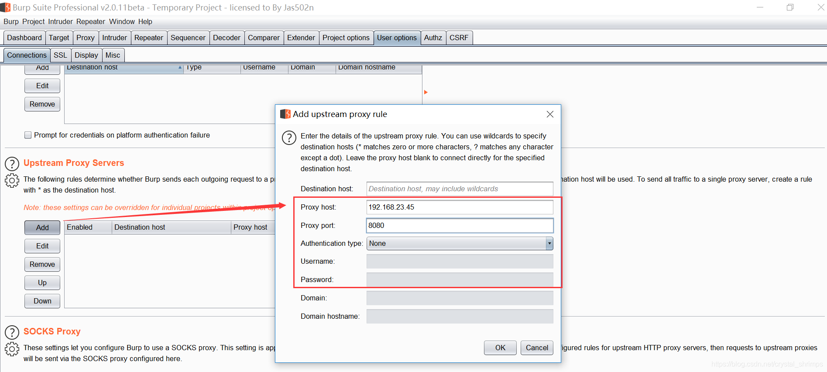The image size is (827, 372).
Task: Open the Help menu
Action: click(x=145, y=21)
